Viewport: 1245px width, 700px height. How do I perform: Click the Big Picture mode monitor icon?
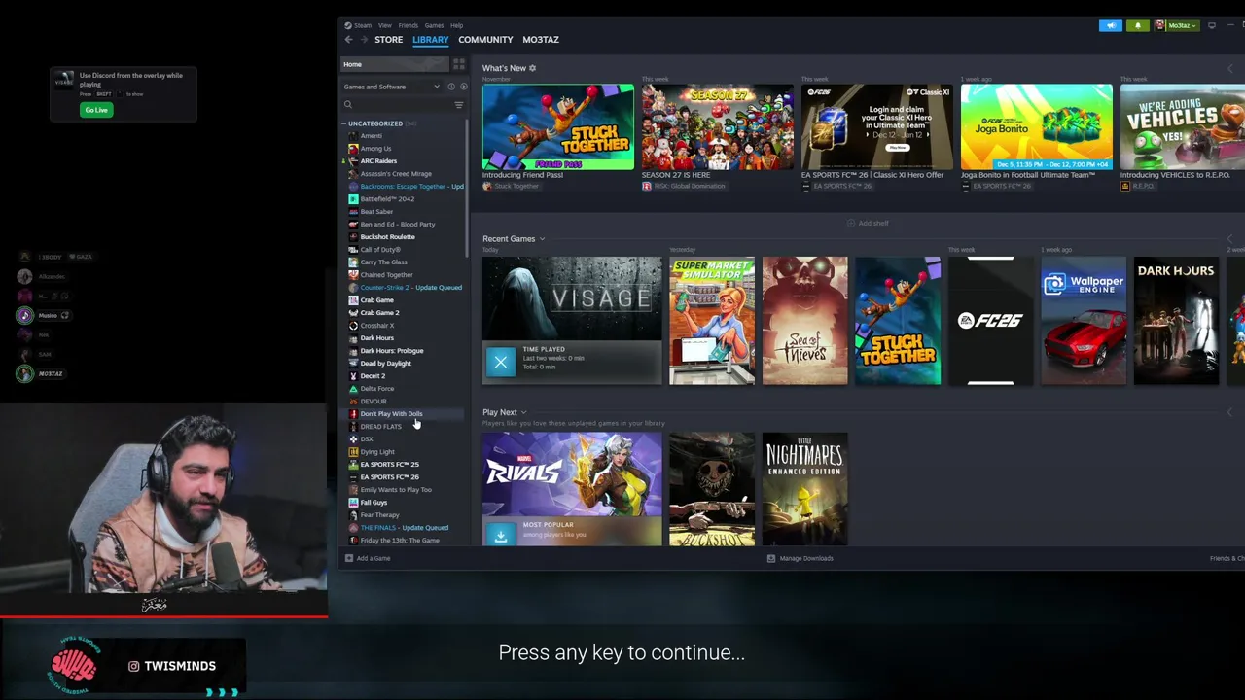(1211, 25)
